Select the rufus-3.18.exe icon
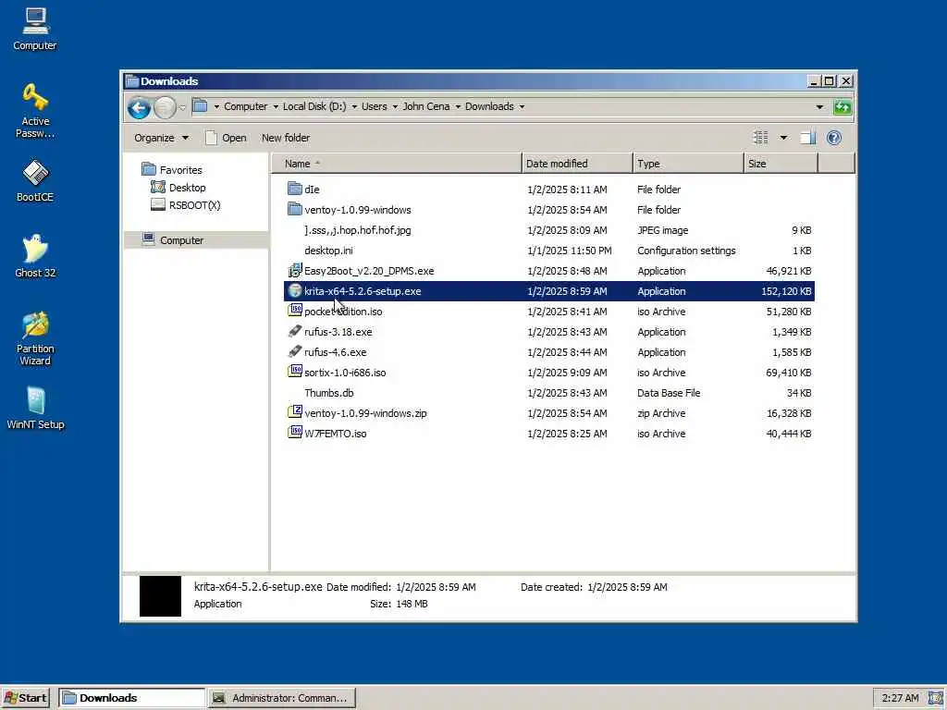The width and height of the screenshot is (947, 710). tap(295, 332)
